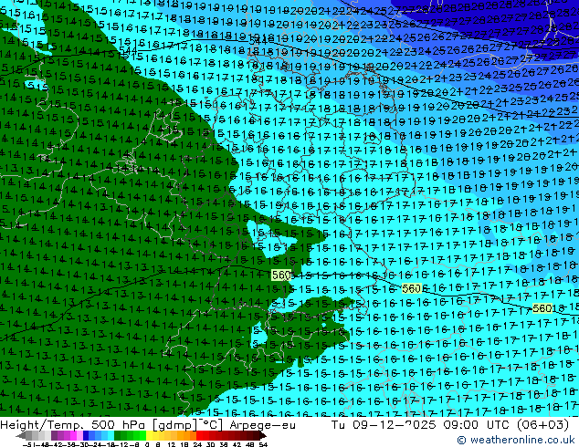Click the magenta swatch in the color legend
579x447 pixels.
73,436
